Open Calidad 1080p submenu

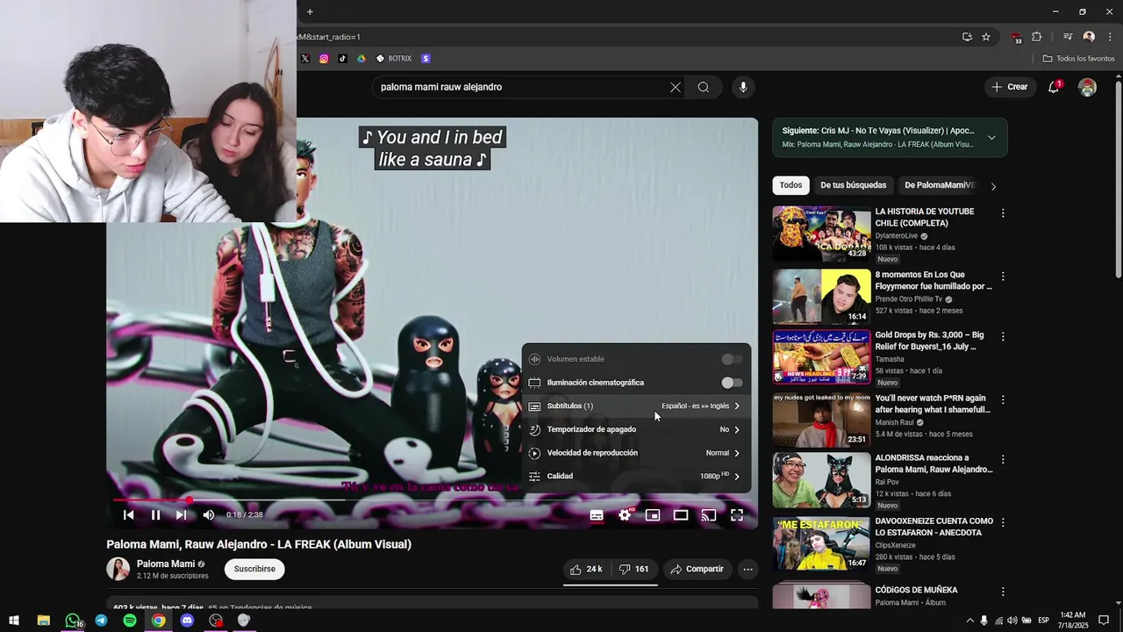(636, 477)
